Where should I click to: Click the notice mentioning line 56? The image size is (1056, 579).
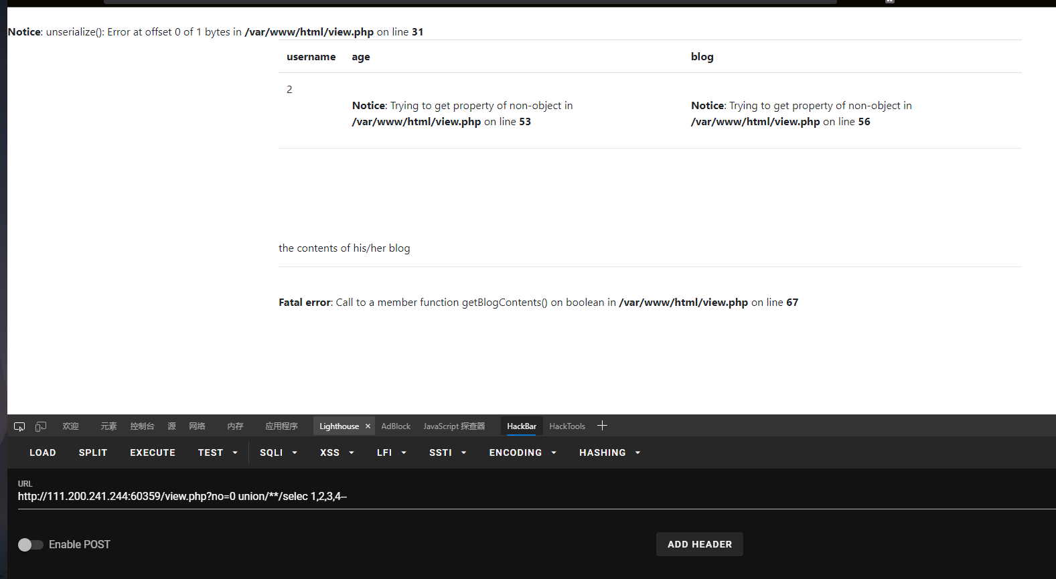click(x=802, y=114)
